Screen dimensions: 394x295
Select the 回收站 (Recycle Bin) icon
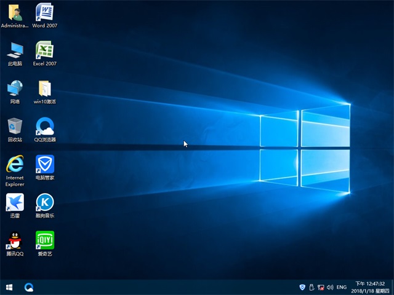tap(15, 126)
